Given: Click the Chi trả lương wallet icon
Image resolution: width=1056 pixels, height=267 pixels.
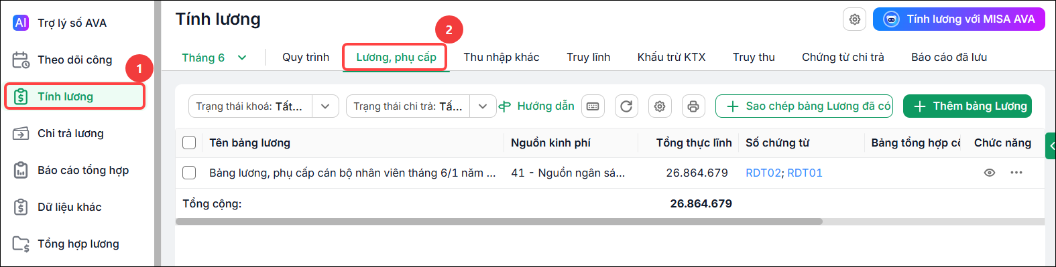Looking at the screenshot, I should tap(21, 133).
